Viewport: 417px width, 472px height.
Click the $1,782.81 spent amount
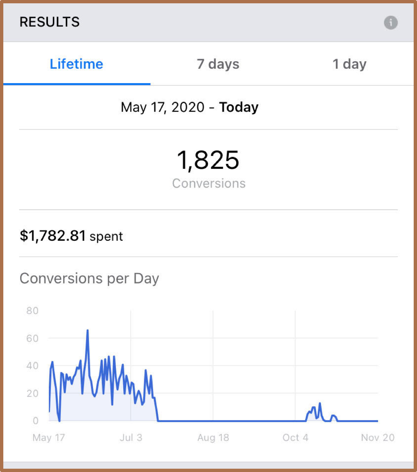click(x=53, y=236)
